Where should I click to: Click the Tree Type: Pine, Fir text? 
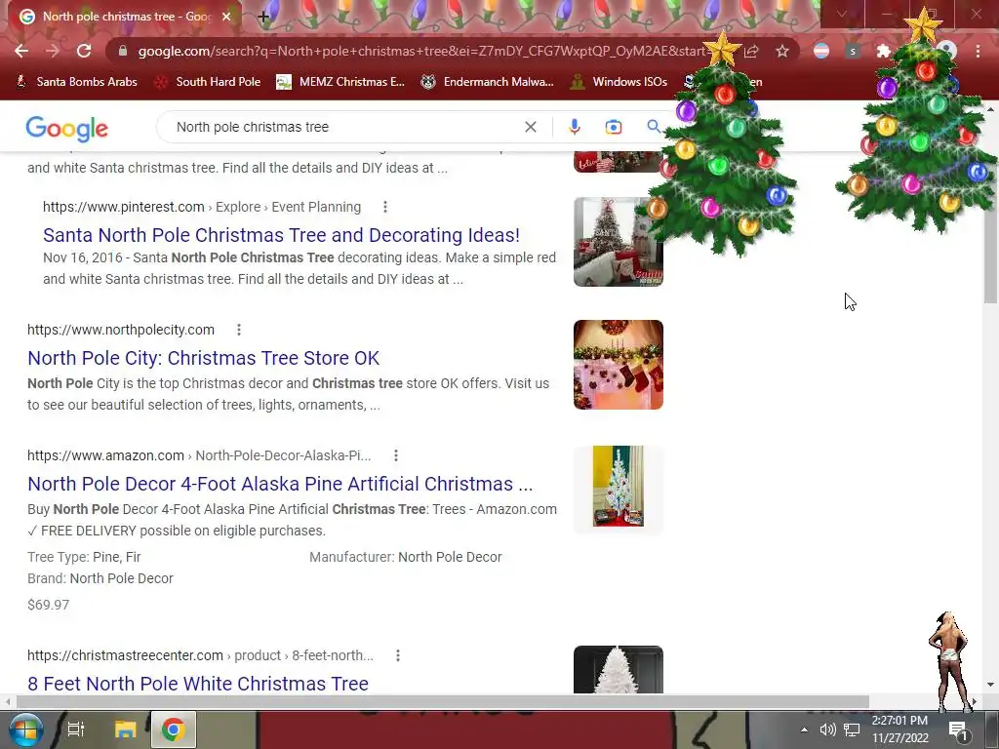coord(84,557)
